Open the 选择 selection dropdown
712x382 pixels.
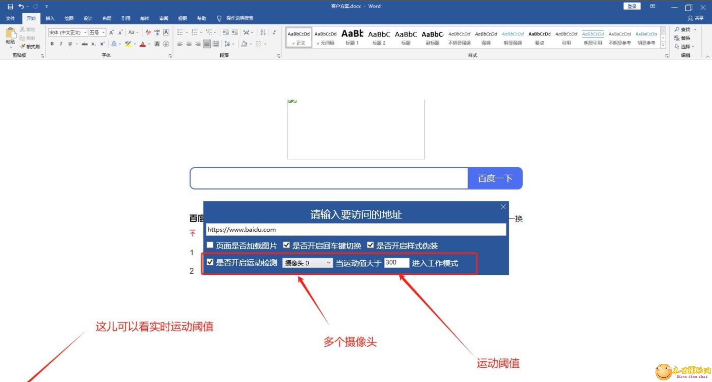click(x=684, y=47)
